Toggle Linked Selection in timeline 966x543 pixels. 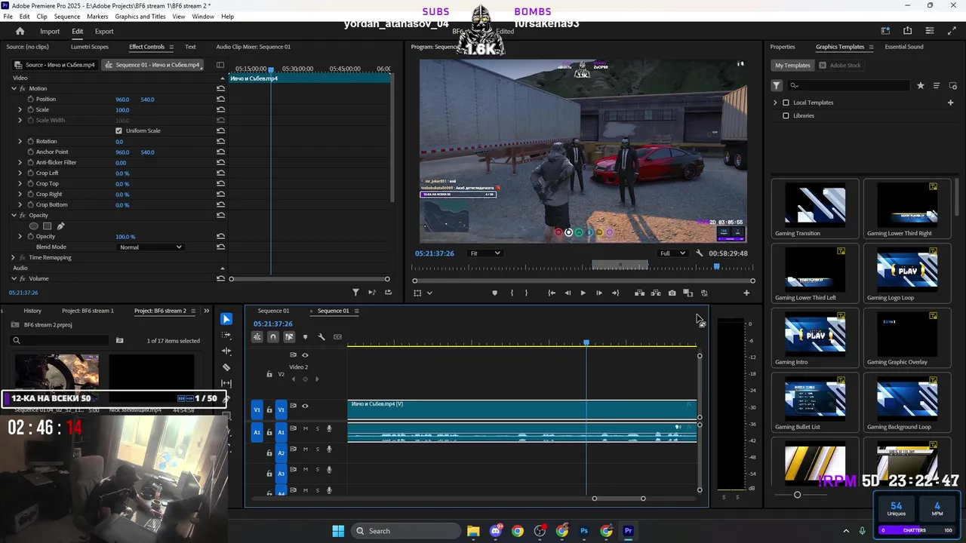289,337
